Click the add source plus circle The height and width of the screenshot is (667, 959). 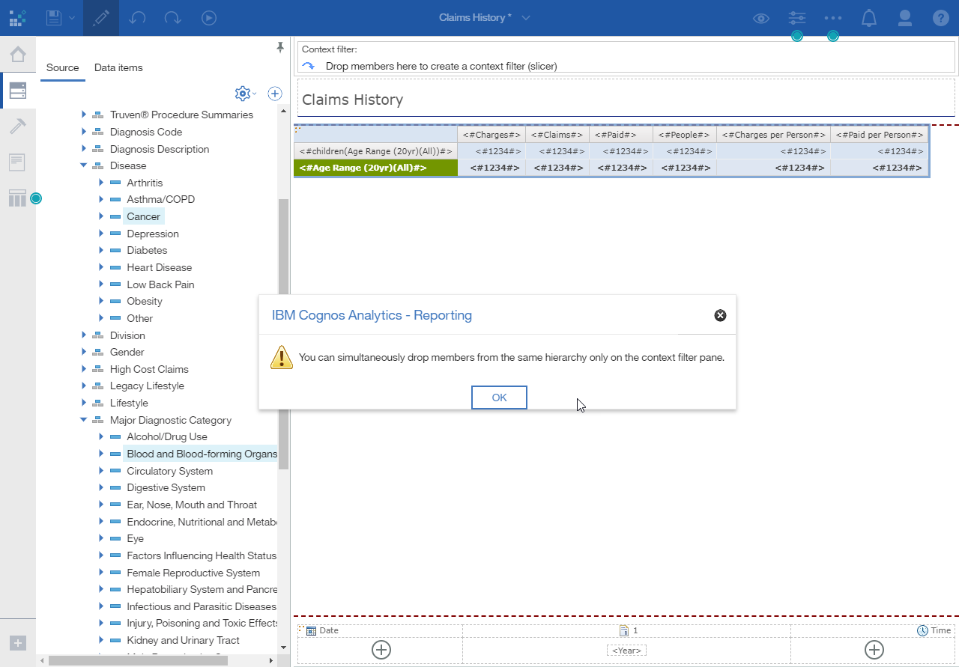point(275,94)
